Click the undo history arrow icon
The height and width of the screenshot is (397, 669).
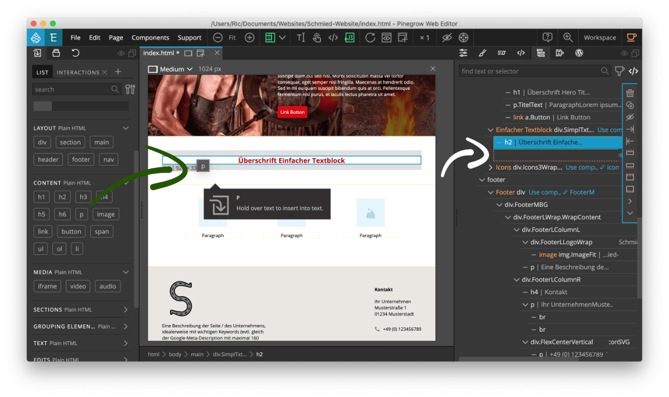tap(75, 54)
